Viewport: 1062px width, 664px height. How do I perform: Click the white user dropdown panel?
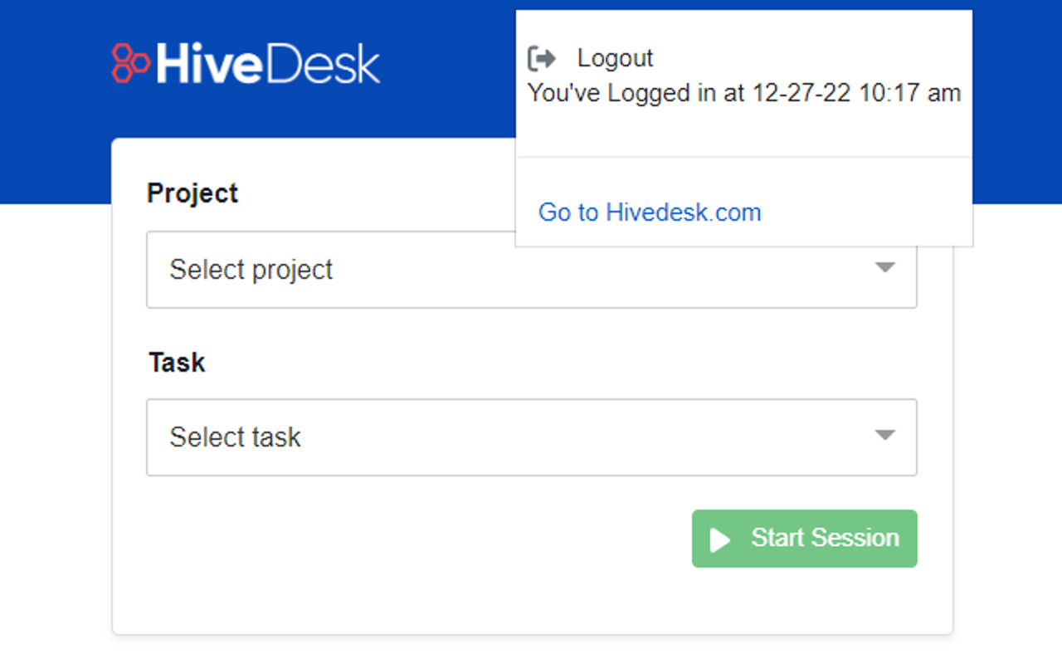click(744, 149)
